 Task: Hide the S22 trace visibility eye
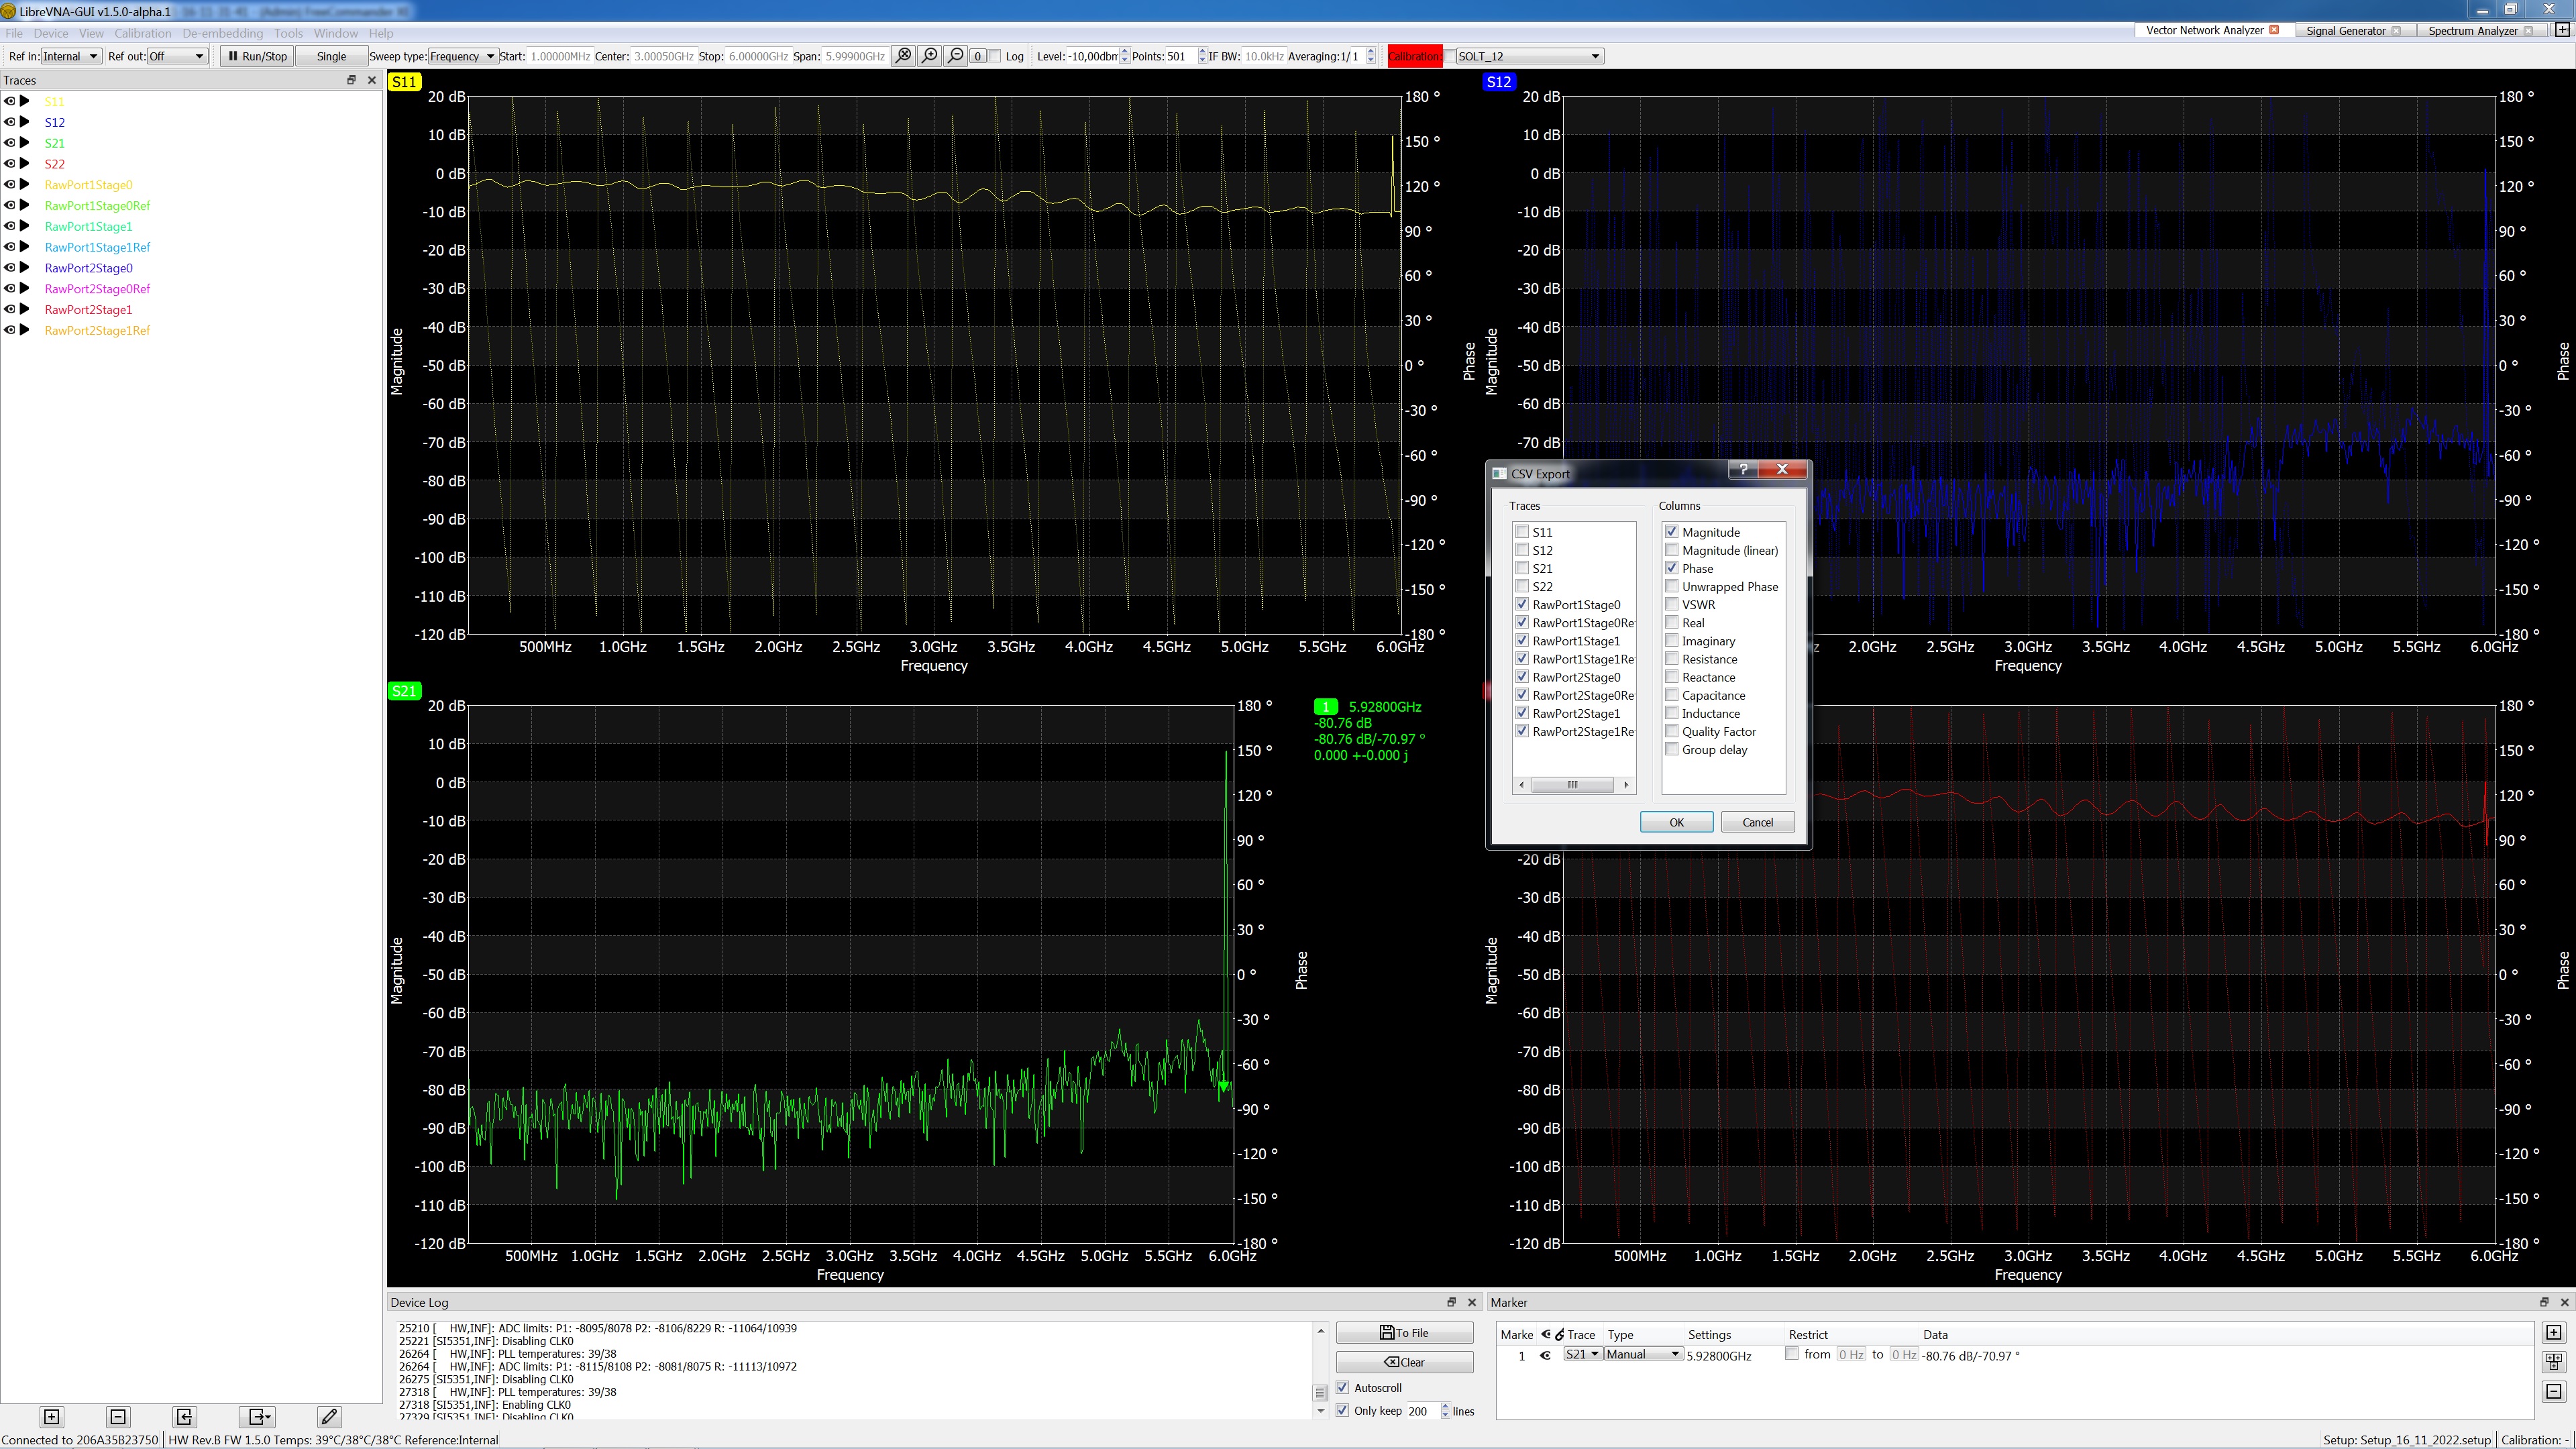9,163
